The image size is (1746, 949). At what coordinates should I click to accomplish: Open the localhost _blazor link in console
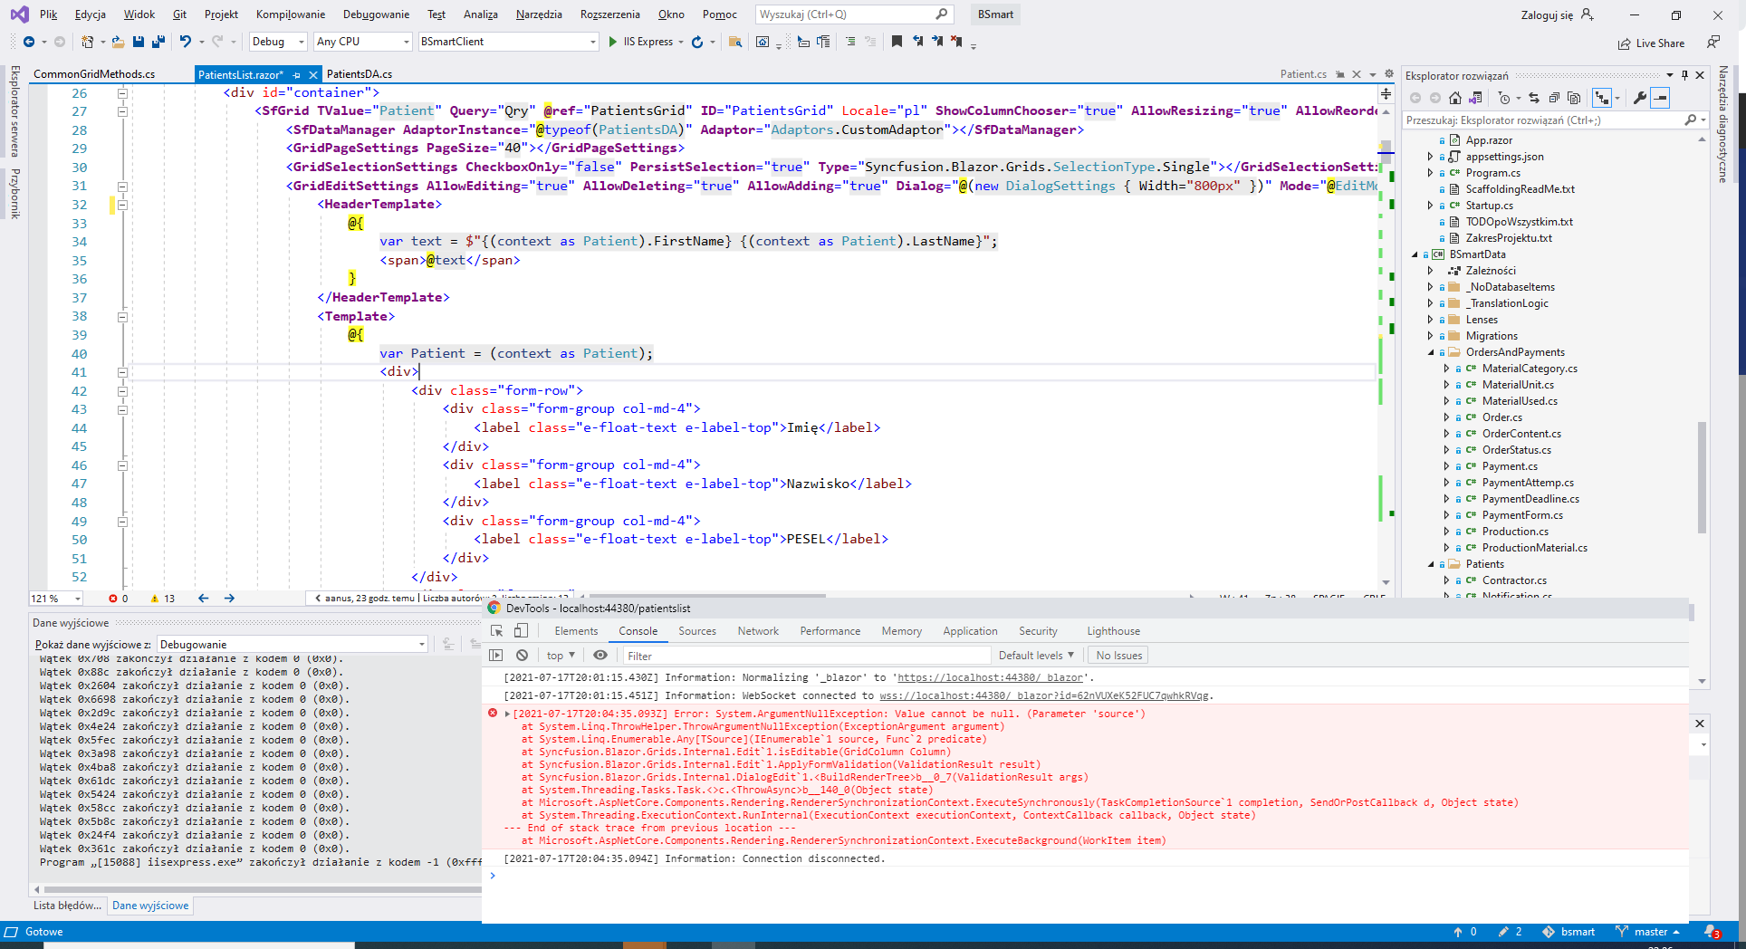989,677
